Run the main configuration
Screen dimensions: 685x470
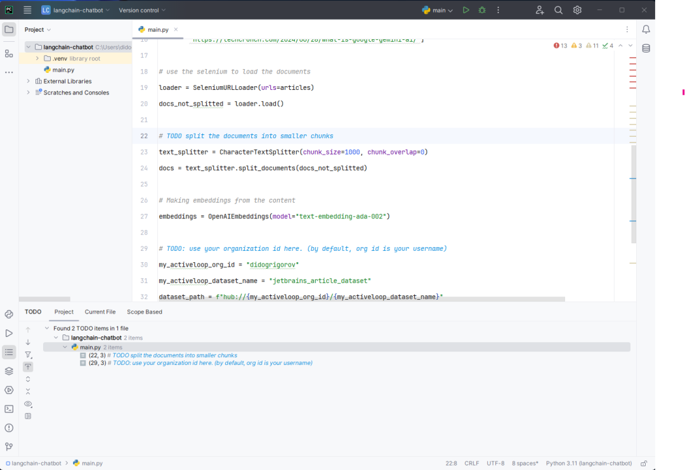click(x=466, y=10)
